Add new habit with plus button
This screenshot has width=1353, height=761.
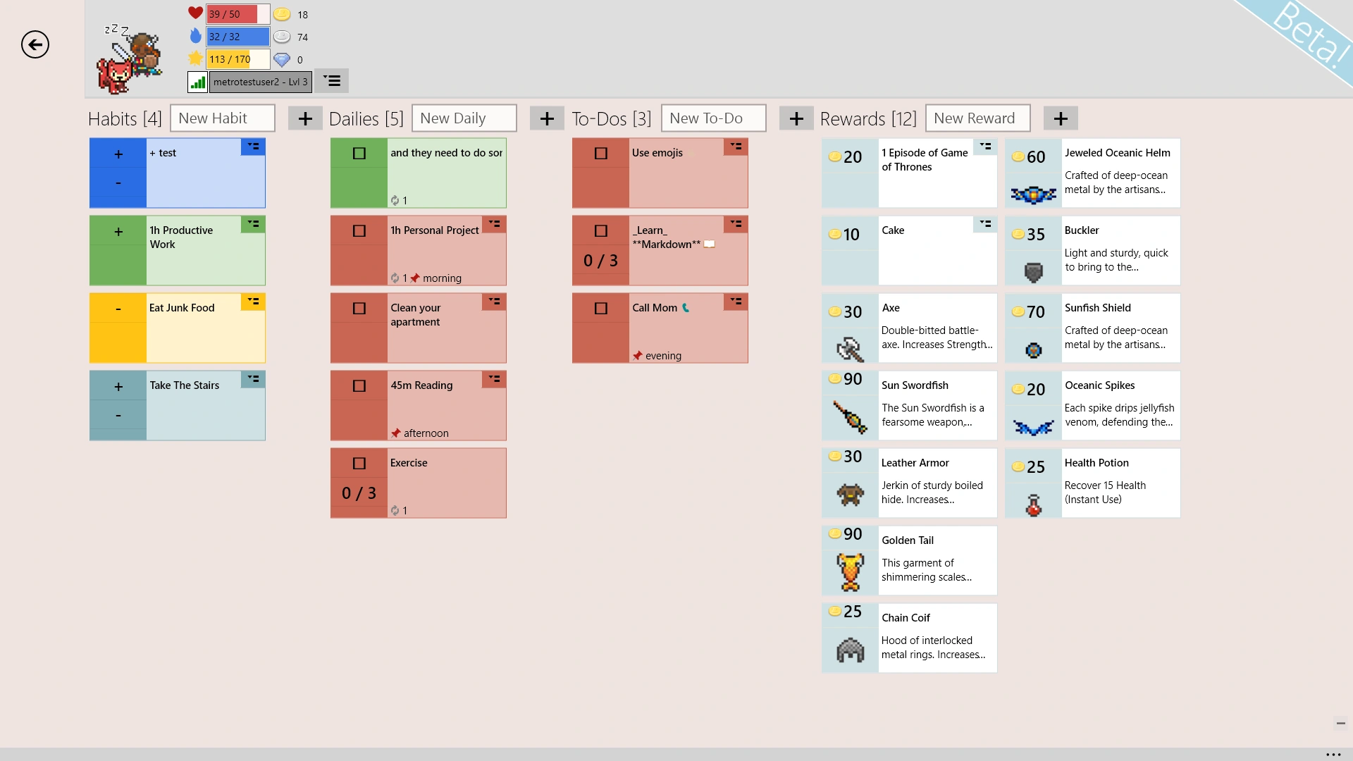click(x=305, y=118)
